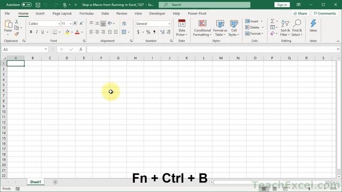Open the Date Picker
Image resolution: width=342 pixels, height=192 pixels.
(x=182, y=28)
